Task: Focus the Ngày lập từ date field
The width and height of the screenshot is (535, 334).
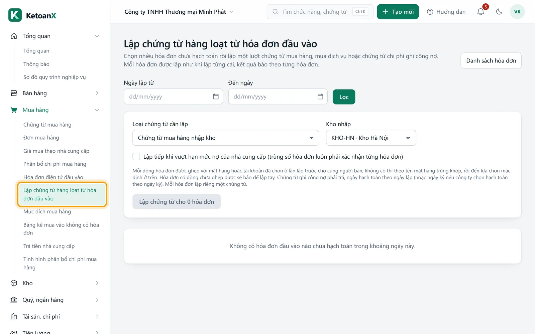Action: tap(173, 97)
